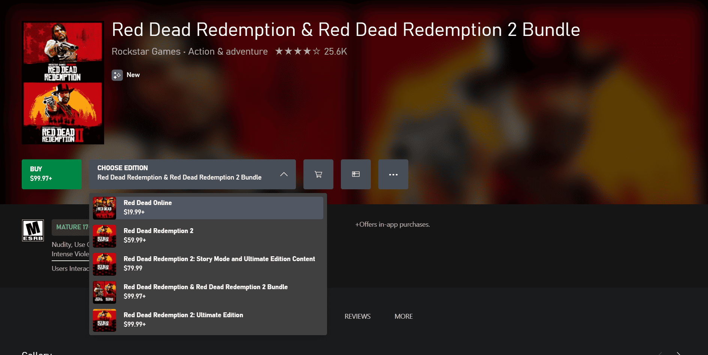Click the $99.97+ Bundle edition thumbnail in the list
Viewport: 708px width, 355px height.
coord(105,292)
